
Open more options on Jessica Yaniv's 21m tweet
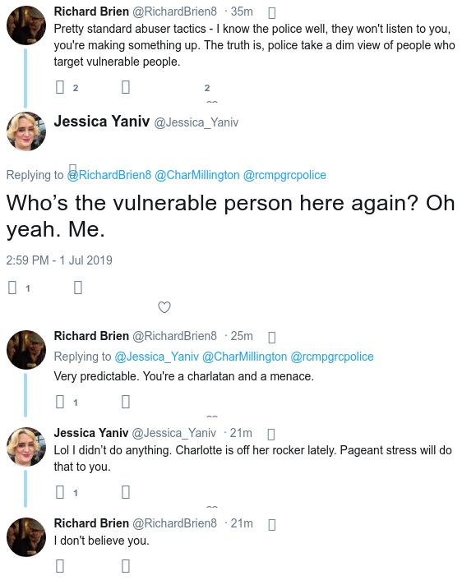271,435
